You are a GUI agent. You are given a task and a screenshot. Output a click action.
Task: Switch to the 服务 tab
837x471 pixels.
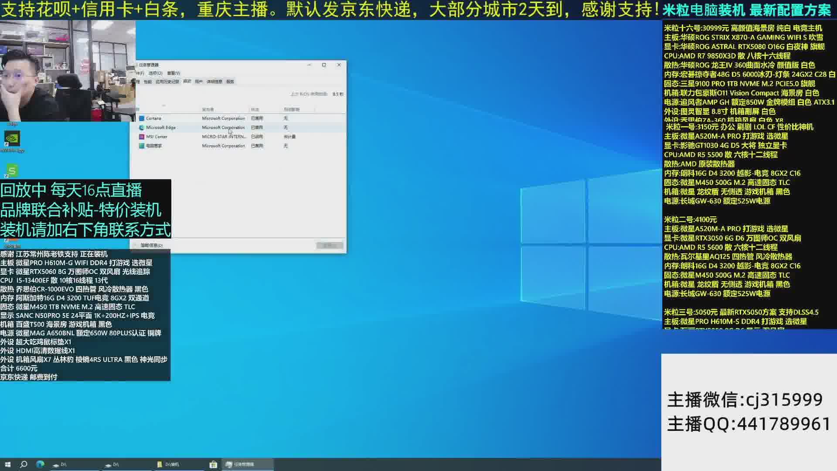pyautogui.click(x=230, y=82)
